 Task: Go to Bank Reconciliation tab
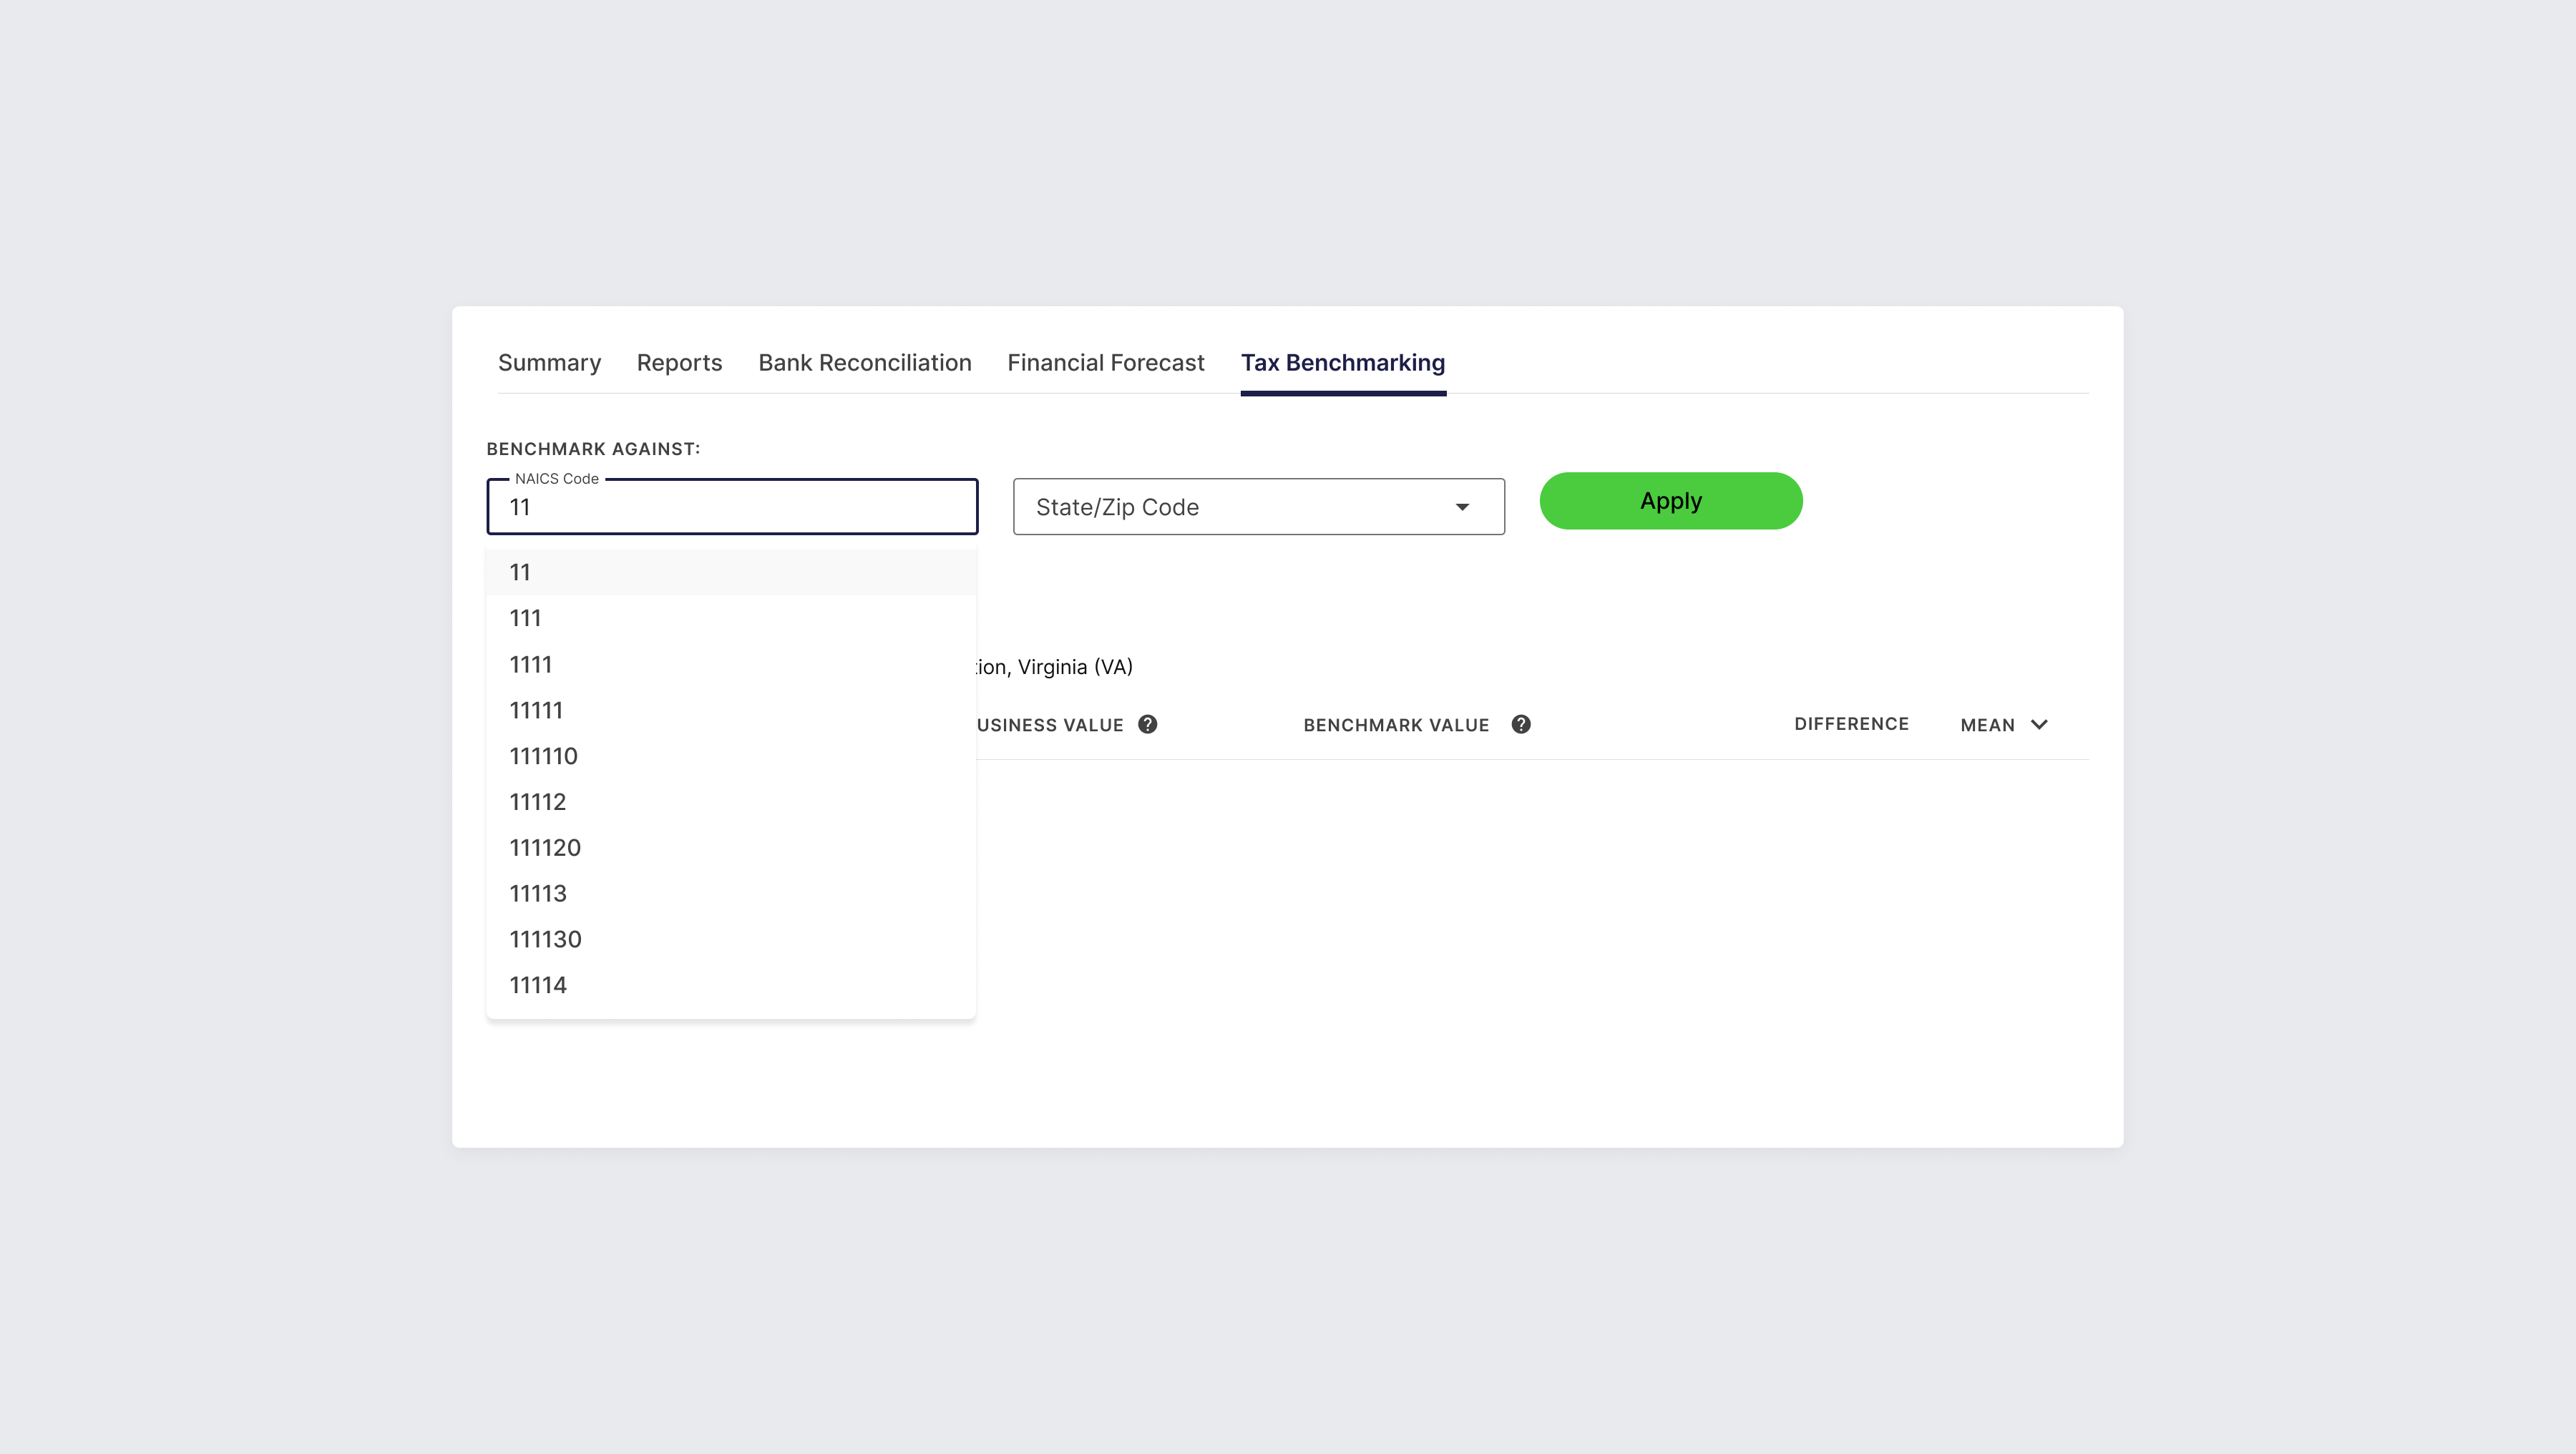[864, 363]
